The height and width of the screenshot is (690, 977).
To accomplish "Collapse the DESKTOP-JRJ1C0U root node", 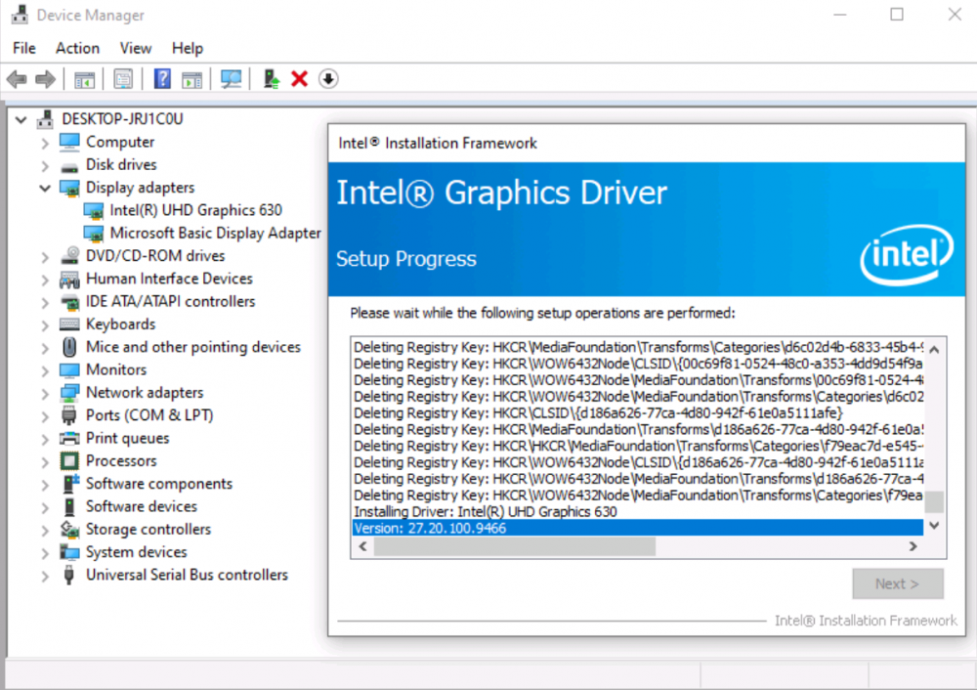I will click(21, 119).
